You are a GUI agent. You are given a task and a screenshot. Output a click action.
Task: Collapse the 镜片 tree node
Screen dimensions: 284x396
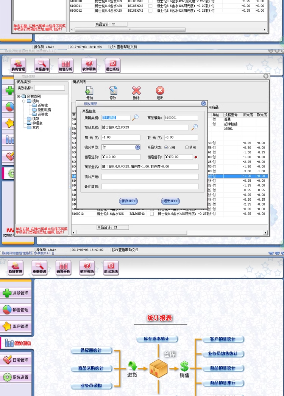[24, 101]
